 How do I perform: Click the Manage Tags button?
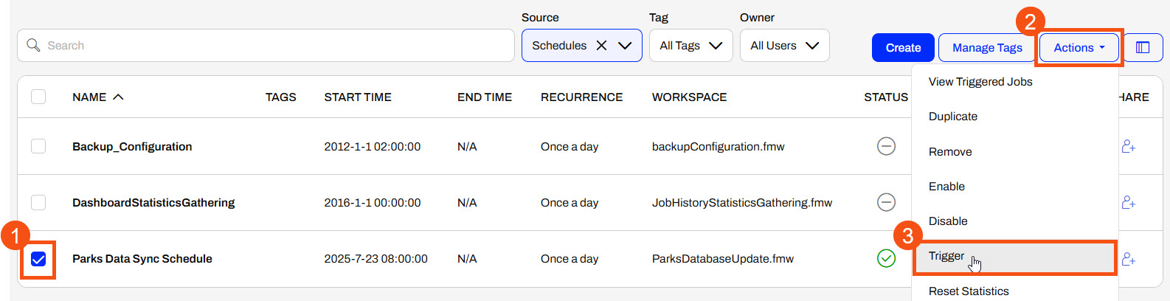[x=986, y=48]
